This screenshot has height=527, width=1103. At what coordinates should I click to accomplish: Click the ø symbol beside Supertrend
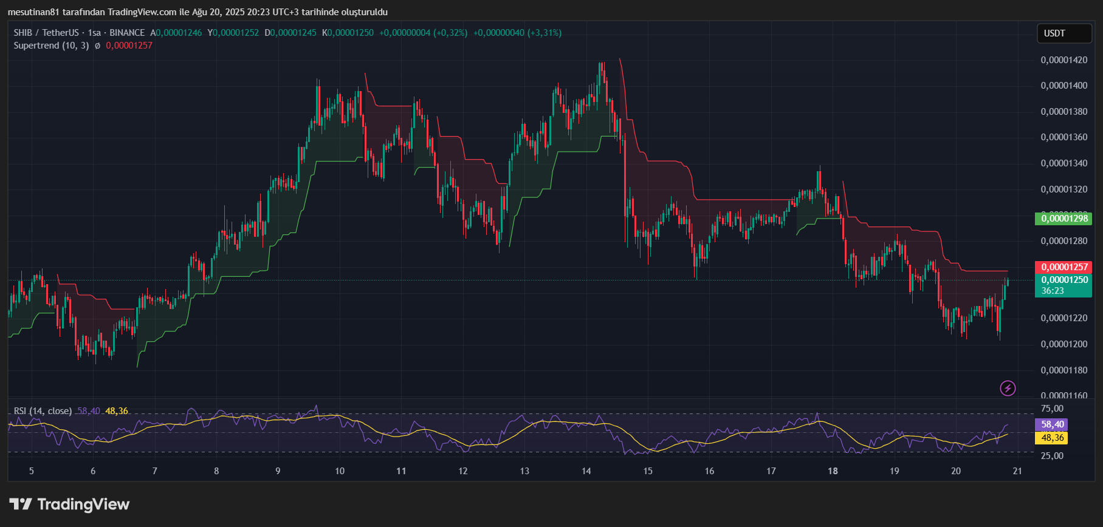coord(97,46)
